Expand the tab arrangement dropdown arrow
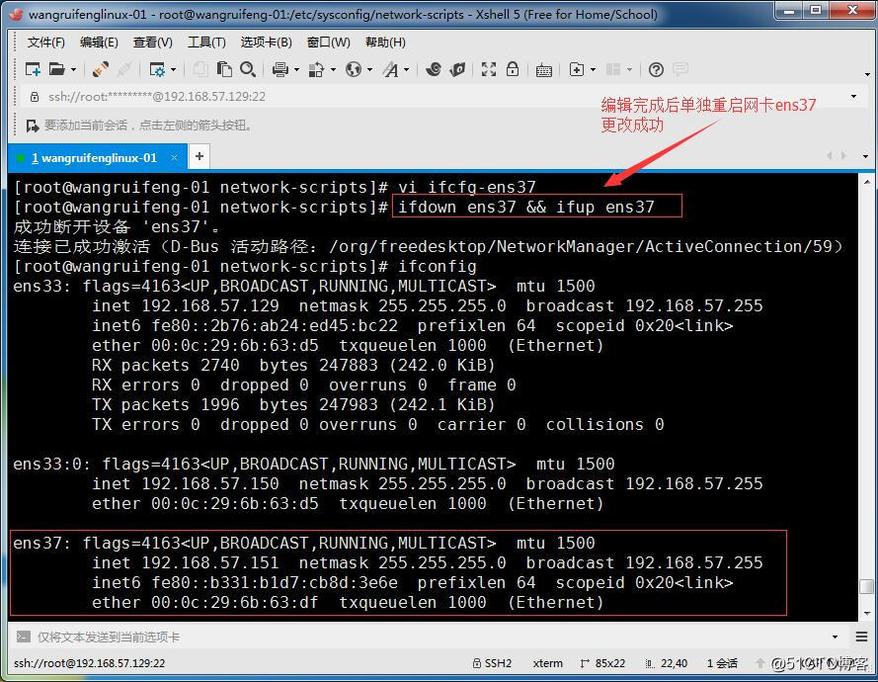The width and height of the screenshot is (878, 682). 629,69
